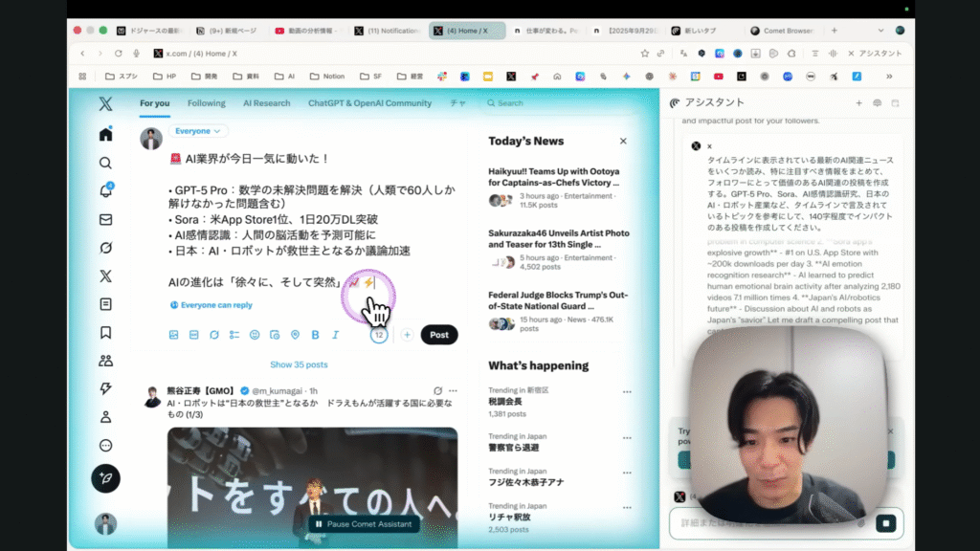Click the character count progress circle

[x=379, y=335]
